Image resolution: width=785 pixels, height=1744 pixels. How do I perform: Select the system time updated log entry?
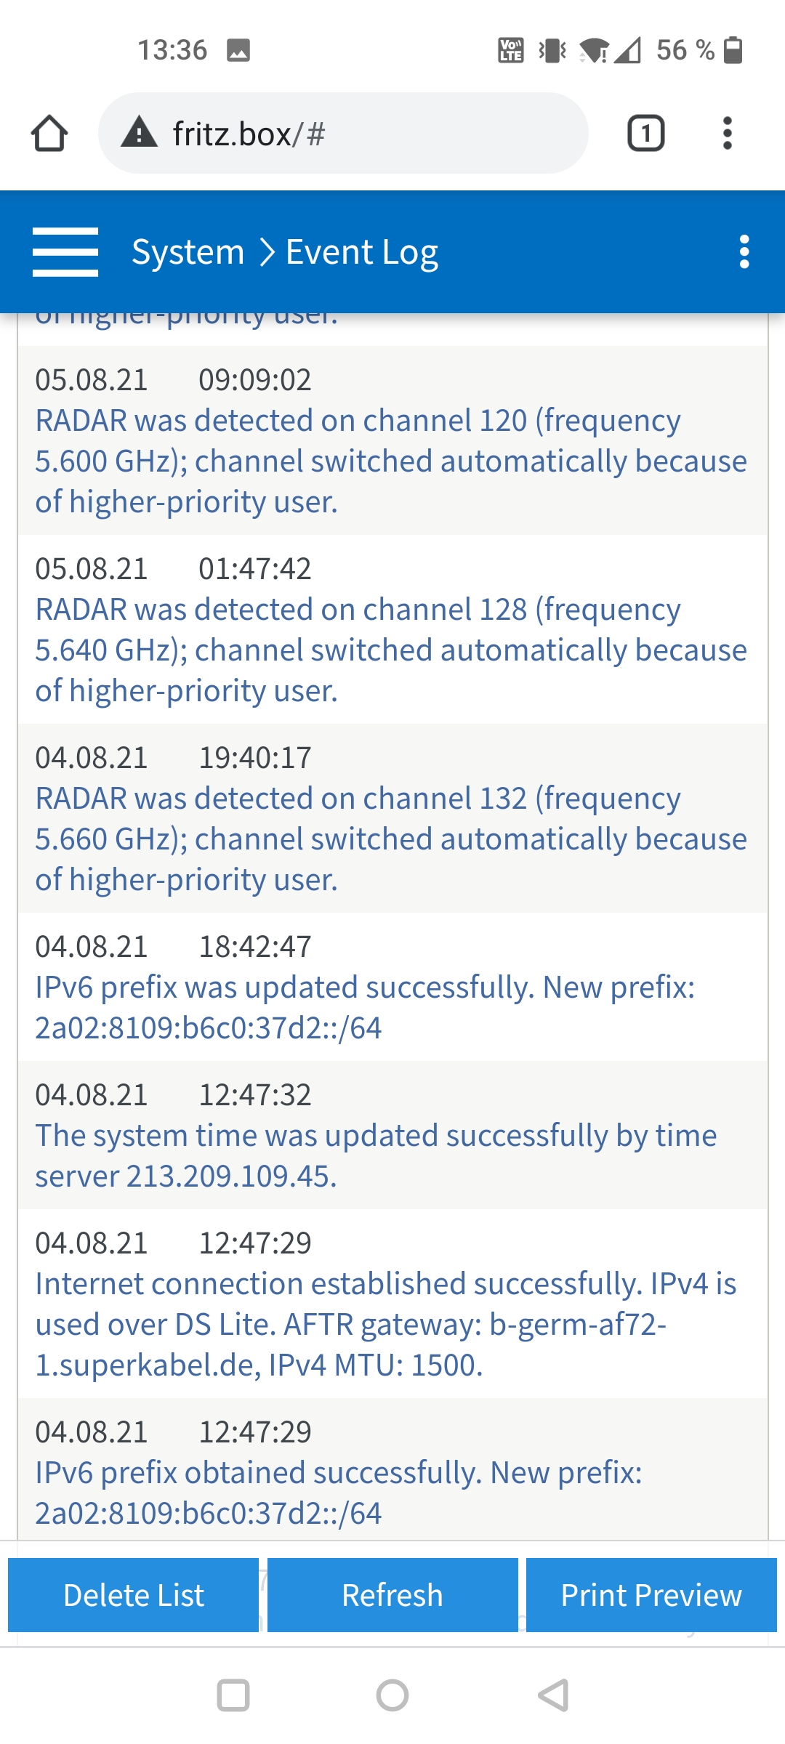click(x=392, y=1135)
